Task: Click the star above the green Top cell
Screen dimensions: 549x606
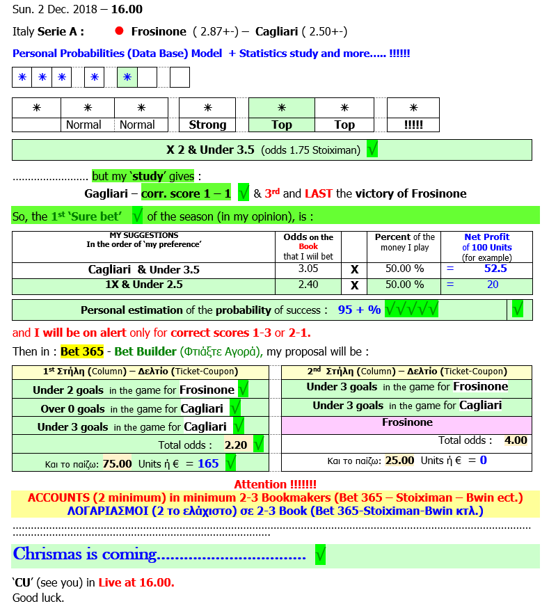Action: (x=282, y=108)
